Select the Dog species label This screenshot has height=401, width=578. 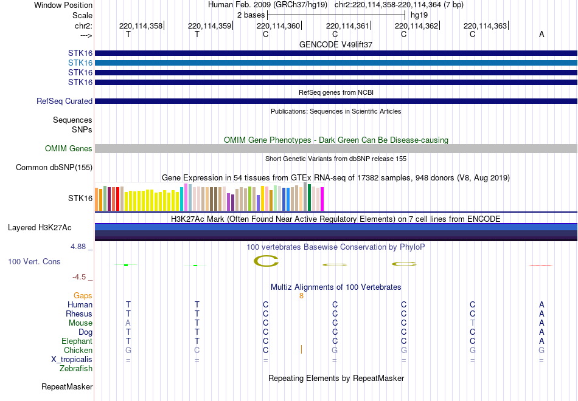[x=85, y=332]
